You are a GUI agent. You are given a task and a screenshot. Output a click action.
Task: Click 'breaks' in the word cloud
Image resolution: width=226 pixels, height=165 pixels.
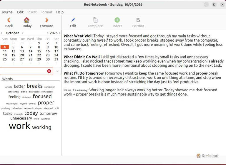tap(35, 86)
